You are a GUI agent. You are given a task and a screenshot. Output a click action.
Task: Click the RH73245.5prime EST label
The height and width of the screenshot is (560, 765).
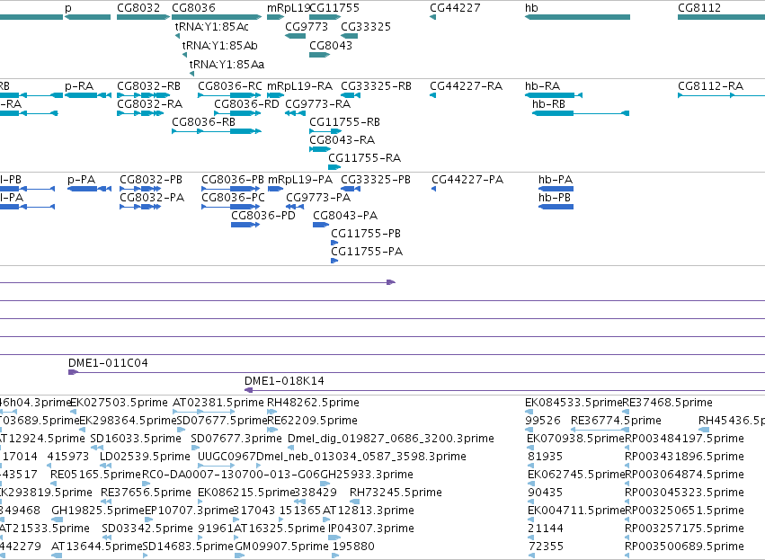click(396, 493)
